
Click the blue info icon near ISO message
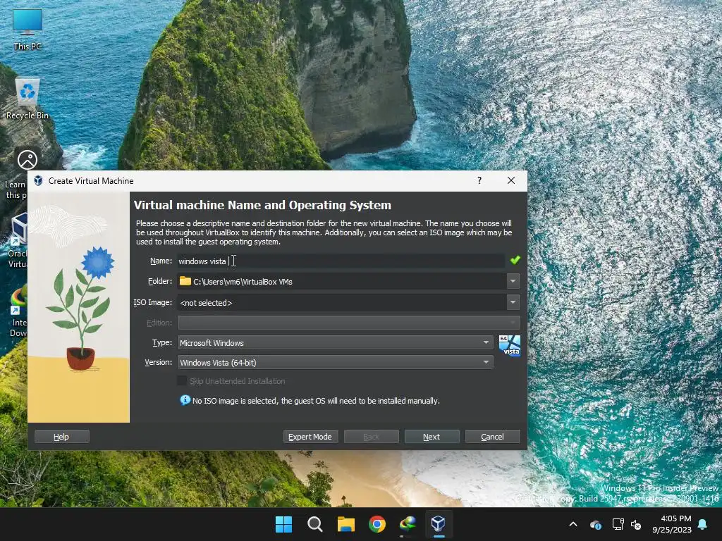point(185,400)
